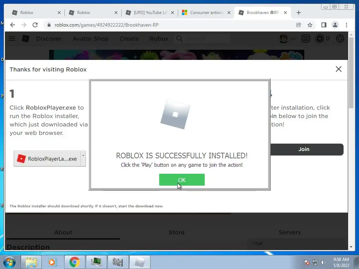This screenshot has height=269, width=359.
Task: Open the Discover nav link
Action: [49, 39]
